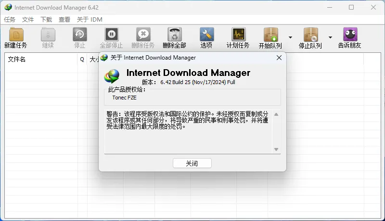Click the Internet Download Manager heading text
Viewport: 385px width, 221px height.
click(188, 73)
